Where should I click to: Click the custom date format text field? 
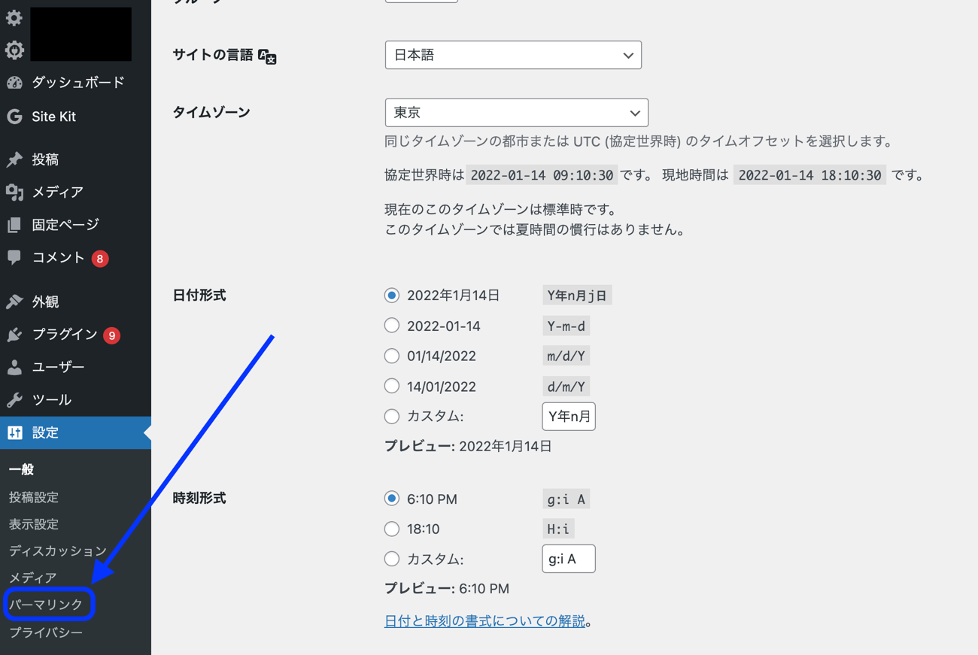click(x=569, y=417)
